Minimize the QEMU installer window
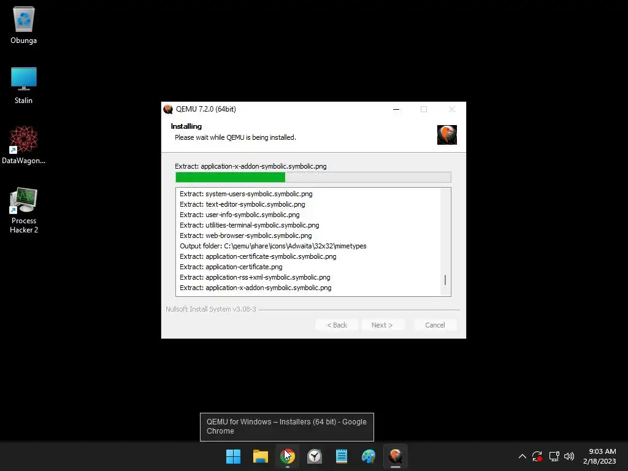The image size is (628, 471). pos(396,109)
